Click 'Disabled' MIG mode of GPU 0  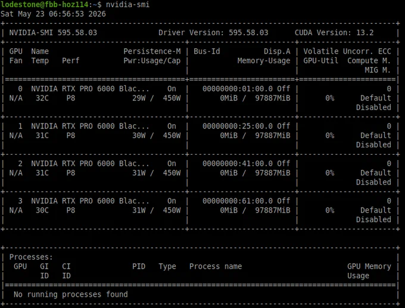[373, 107]
